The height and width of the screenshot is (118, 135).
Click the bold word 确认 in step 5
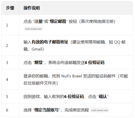pos(103,96)
